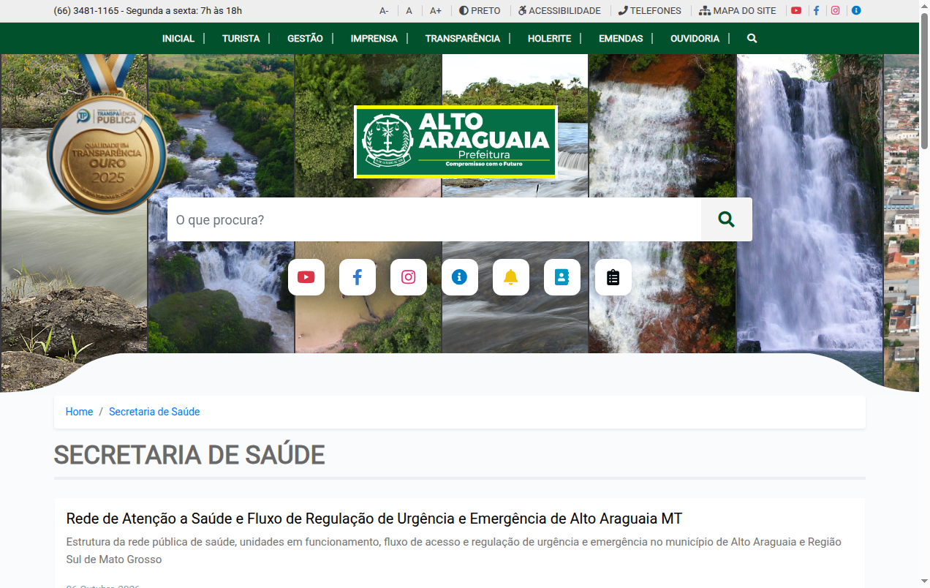Click the phone number (66) 3481-1165 text
This screenshot has width=930, height=588.
[86, 11]
